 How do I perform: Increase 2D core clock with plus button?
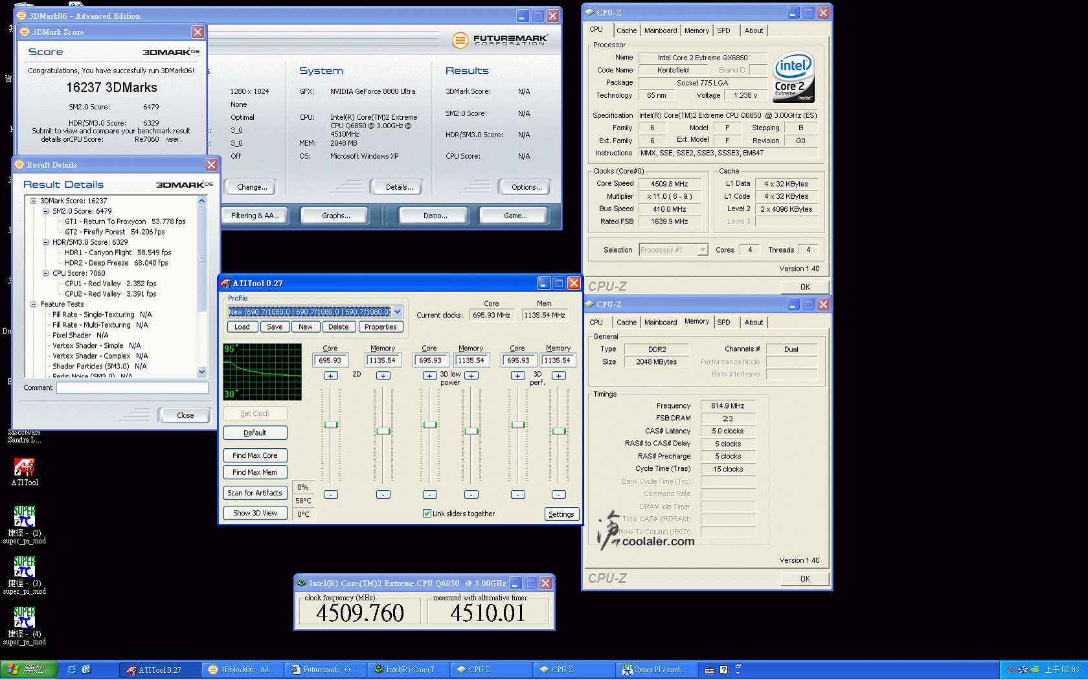(330, 376)
